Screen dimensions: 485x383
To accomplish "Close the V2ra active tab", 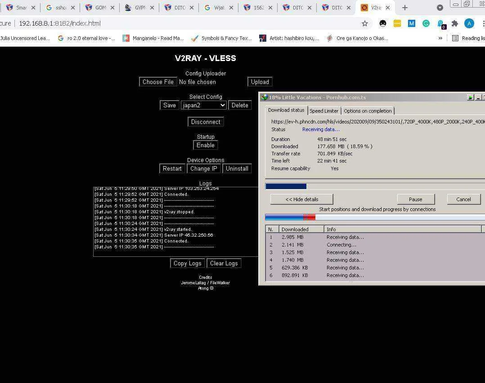I will [387, 8].
